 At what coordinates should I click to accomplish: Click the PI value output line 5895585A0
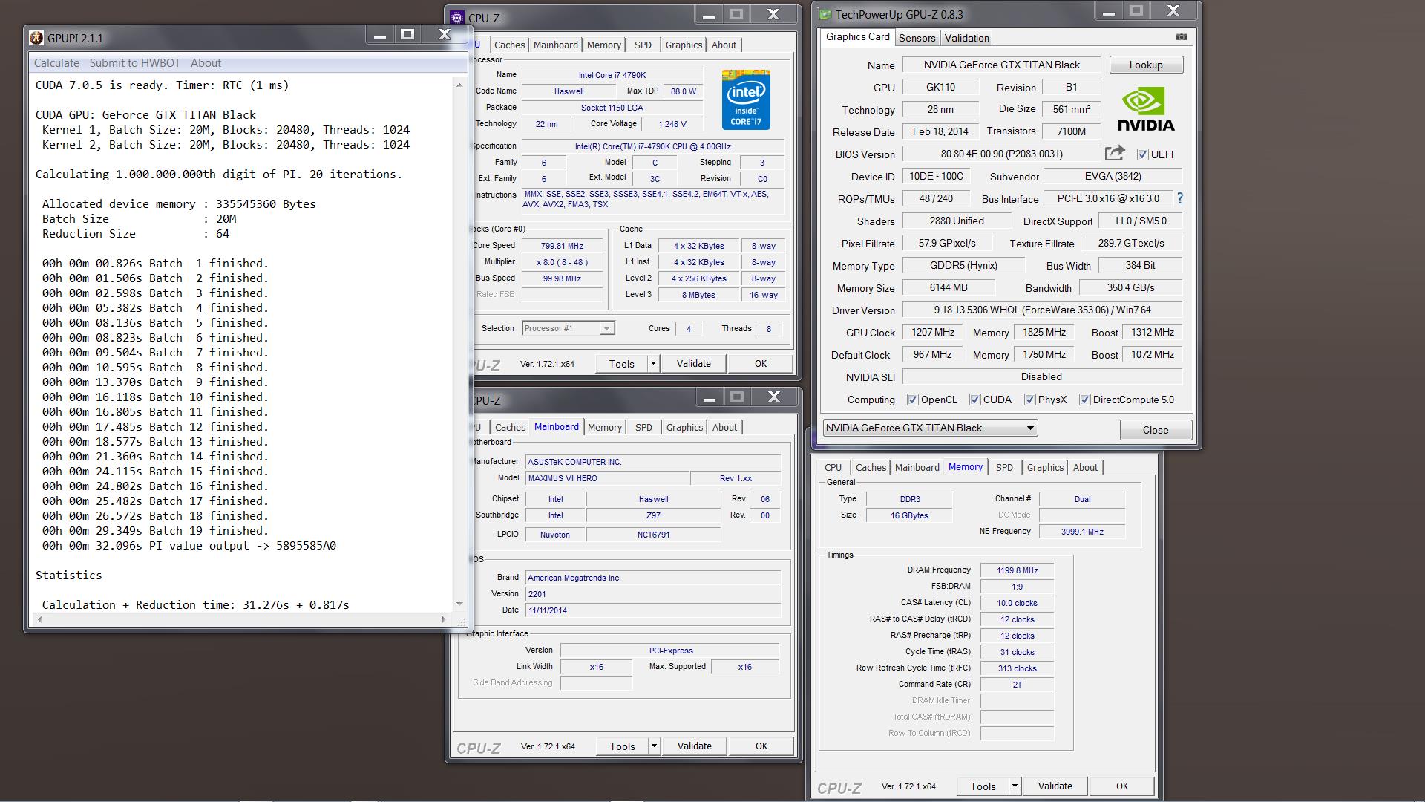coord(189,545)
